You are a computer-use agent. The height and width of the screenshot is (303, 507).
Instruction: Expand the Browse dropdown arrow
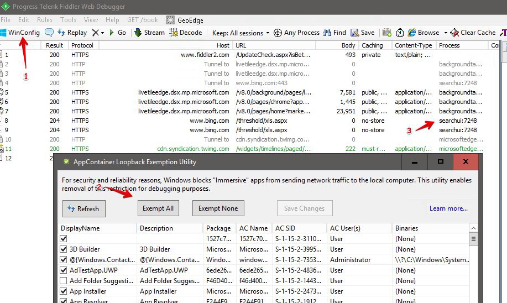[x=446, y=33]
